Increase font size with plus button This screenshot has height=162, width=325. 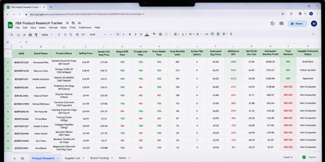[x=123, y=34]
